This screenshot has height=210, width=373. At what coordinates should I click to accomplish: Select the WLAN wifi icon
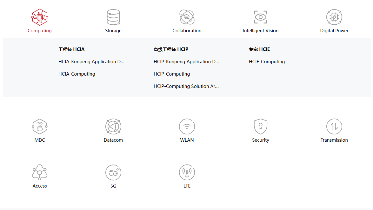pos(187,127)
